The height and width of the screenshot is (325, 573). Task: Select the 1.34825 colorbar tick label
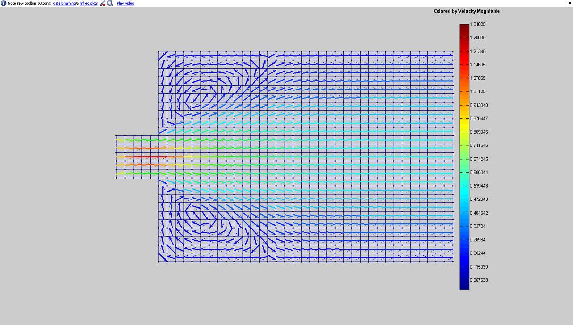(x=477, y=24)
